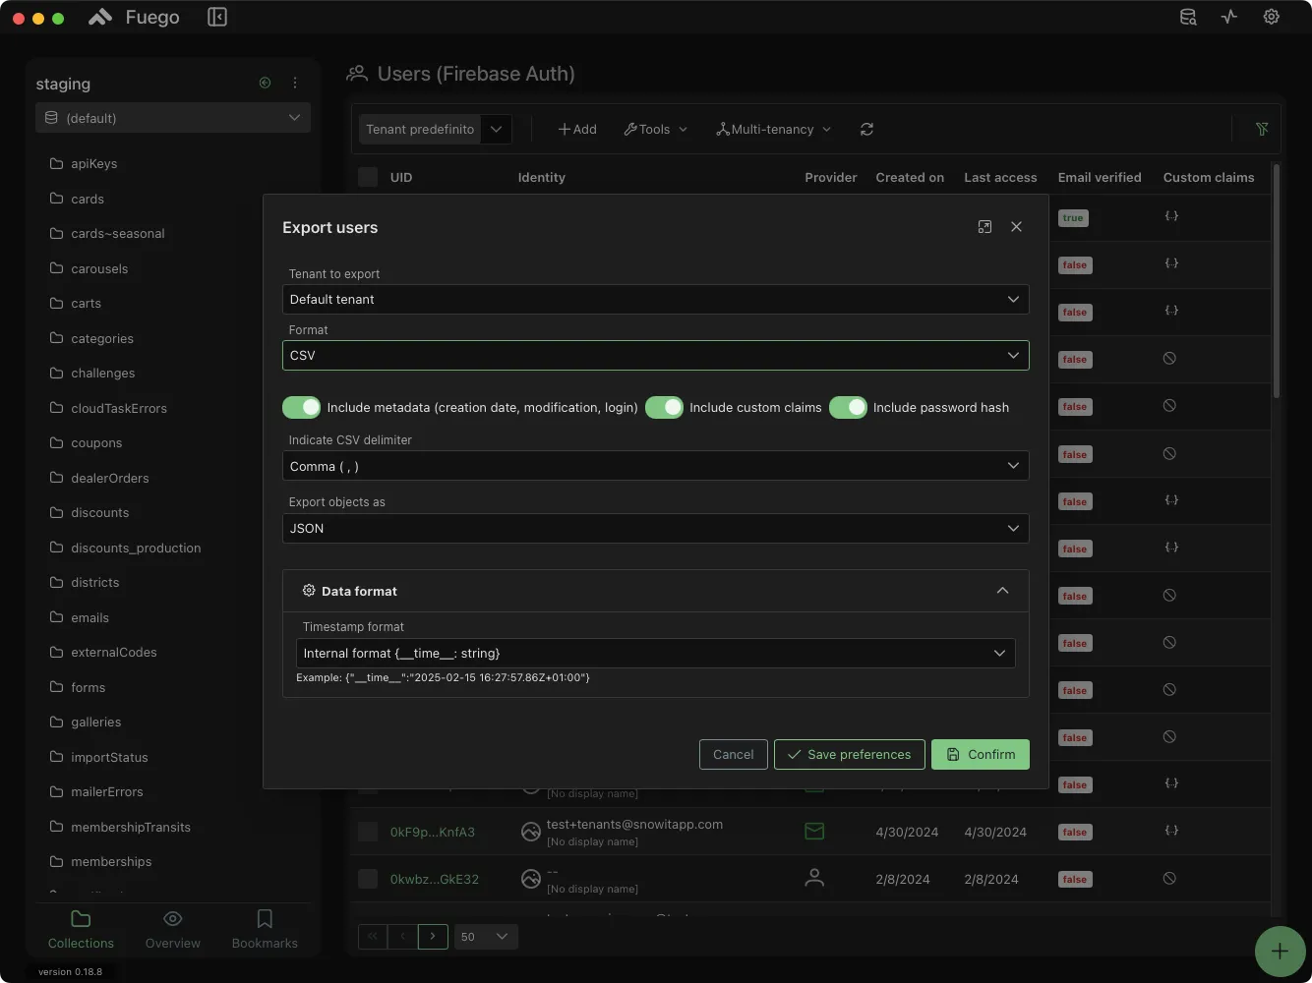Disable the Include custom claims toggle
1312x983 pixels.
pyautogui.click(x=664, y=407)
